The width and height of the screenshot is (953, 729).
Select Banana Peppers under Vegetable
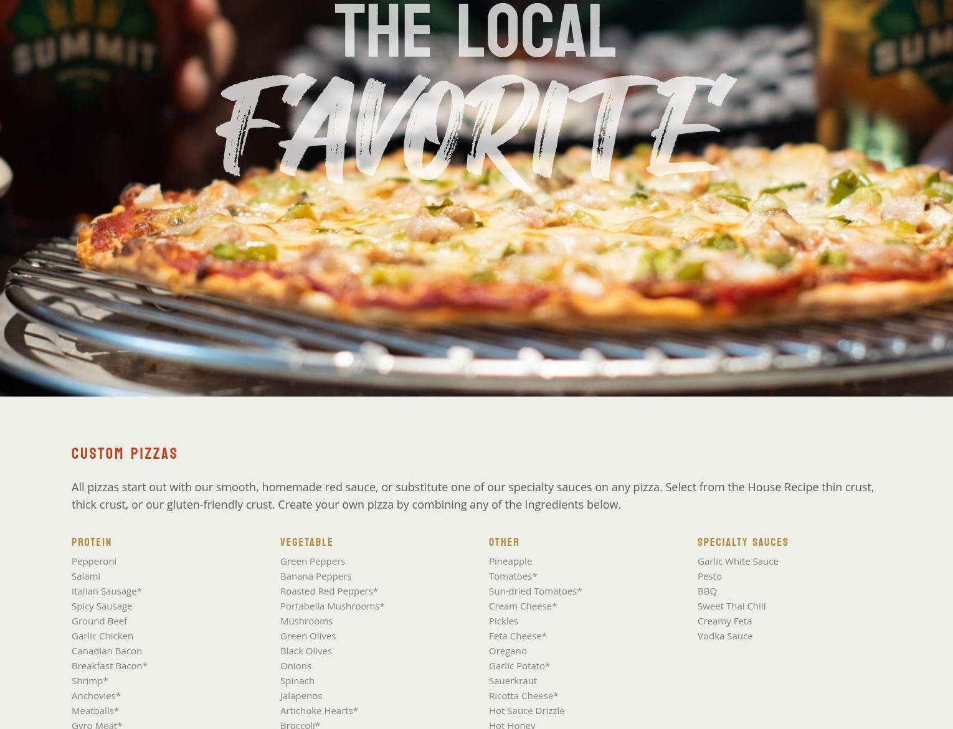tap(316, 576)
